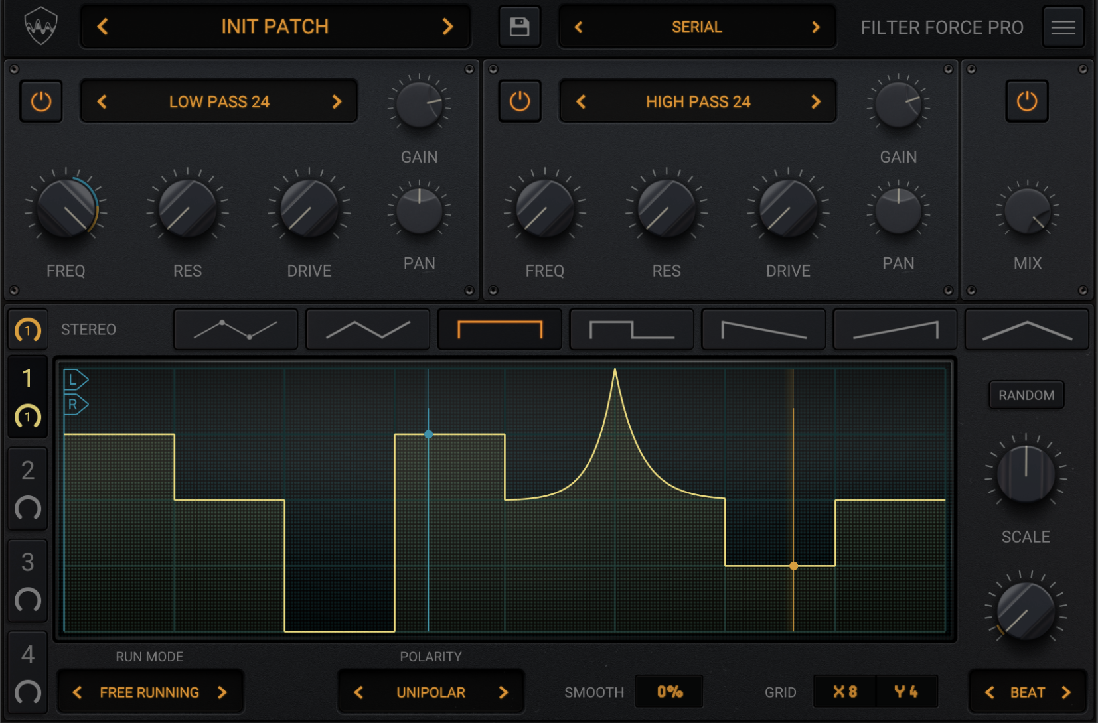Screen dimensions: 1098x723
Task: Click the low pass DRIVE knob
Action: coord(309,208)
